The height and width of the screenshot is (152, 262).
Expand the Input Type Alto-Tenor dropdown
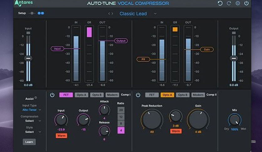point(40,110)
